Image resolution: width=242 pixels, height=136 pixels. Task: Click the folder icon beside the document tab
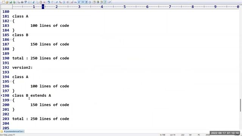tap(2, 131)
